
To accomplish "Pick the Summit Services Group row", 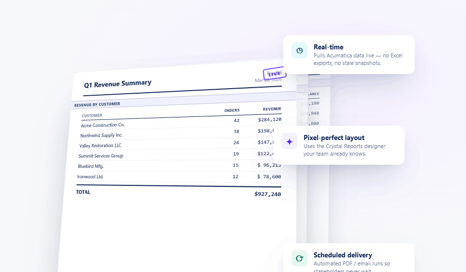I will pos(101,156).
